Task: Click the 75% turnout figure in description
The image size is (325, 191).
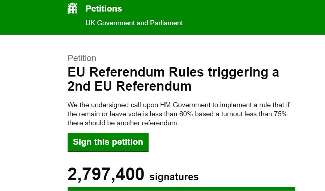Action: point(281,114)
